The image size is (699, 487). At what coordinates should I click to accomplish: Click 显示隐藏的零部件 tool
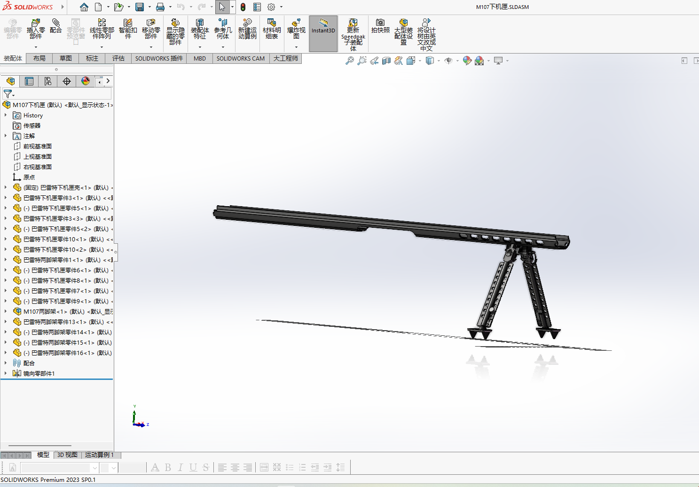[175, 32]
